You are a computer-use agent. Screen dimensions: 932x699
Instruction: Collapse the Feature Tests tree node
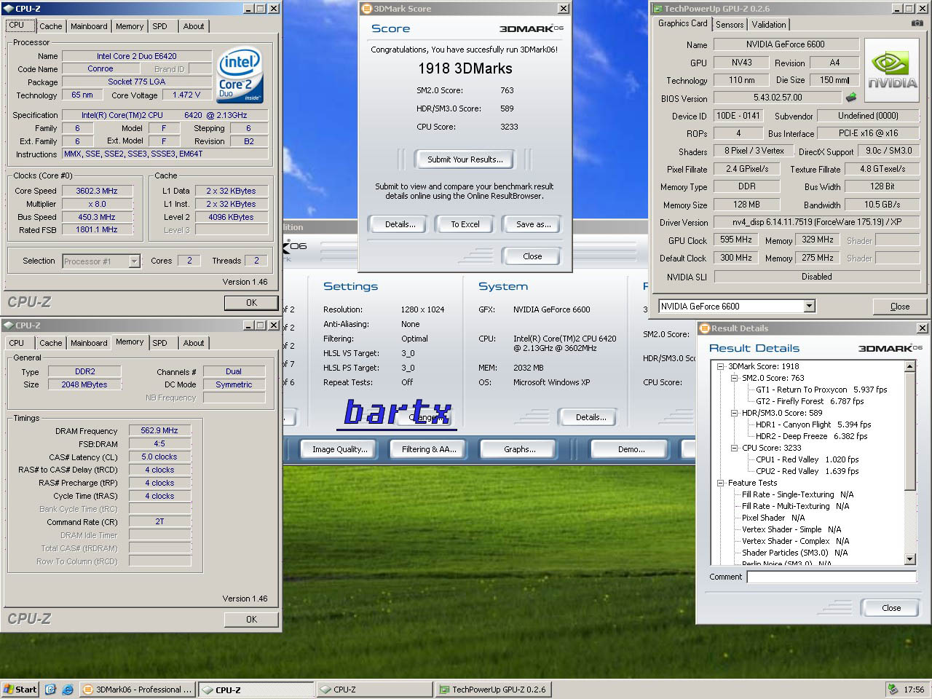720,483
